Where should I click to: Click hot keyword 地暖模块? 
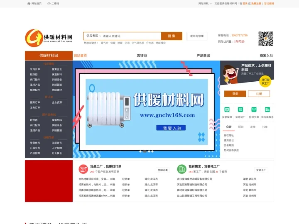(161, 43)
